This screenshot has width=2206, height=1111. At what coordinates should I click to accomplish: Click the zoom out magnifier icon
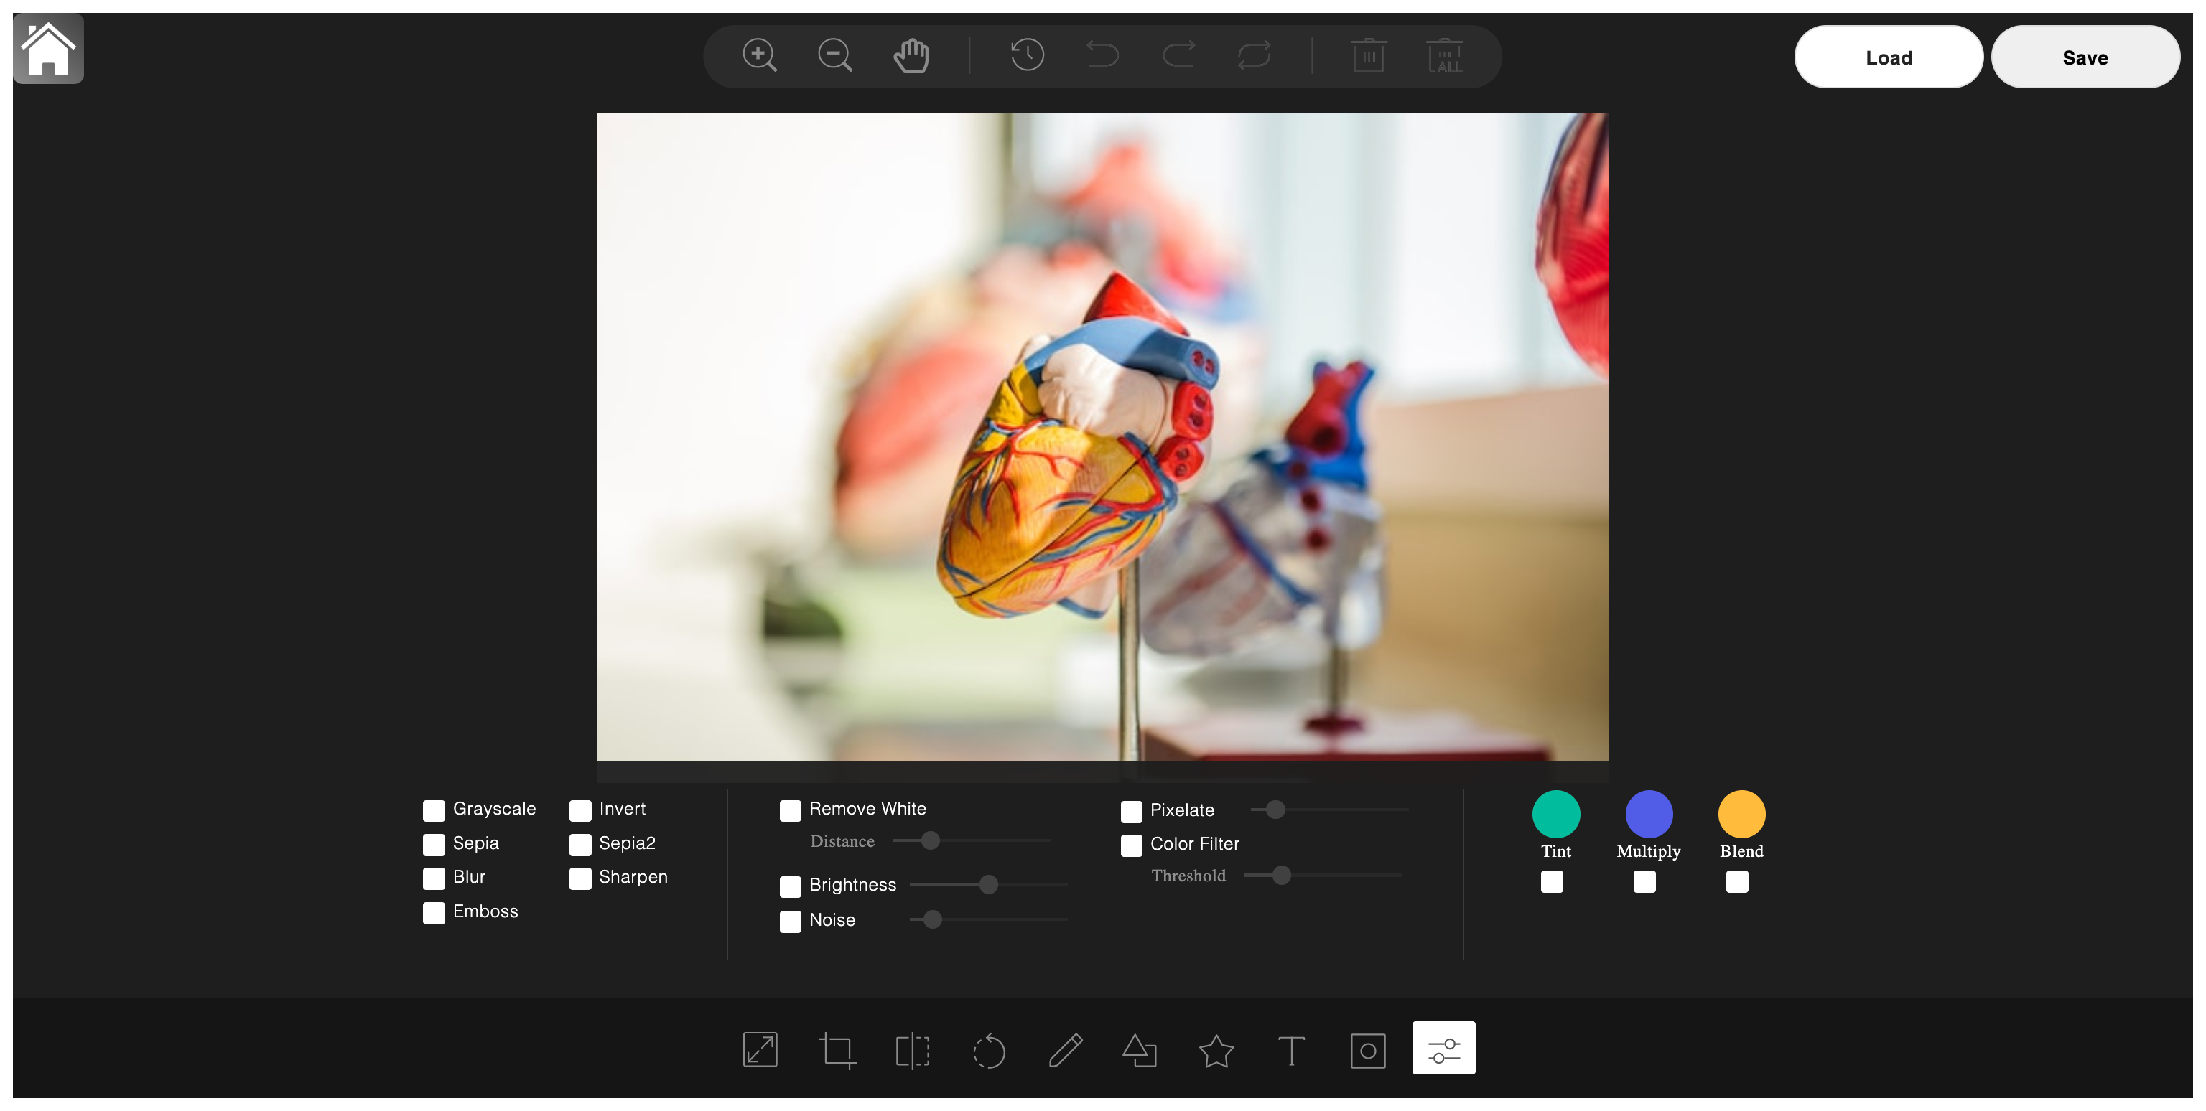click(x=834, y=56)
